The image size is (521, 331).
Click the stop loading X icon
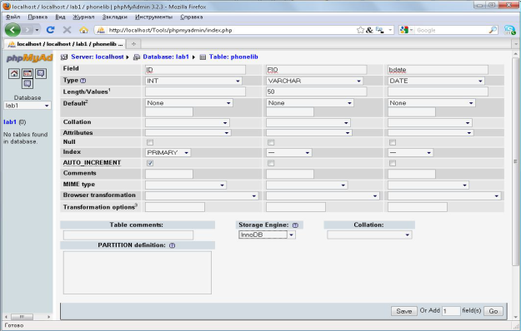pyautogui.click(x=68, y=30)
